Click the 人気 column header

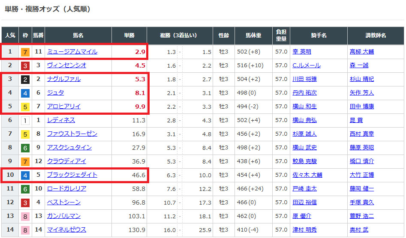click(10, 36)
